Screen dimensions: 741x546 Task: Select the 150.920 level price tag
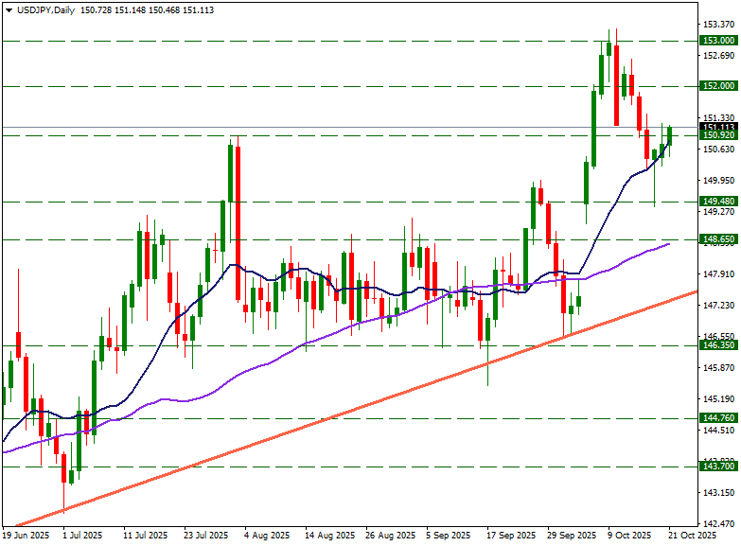point(718,136)
